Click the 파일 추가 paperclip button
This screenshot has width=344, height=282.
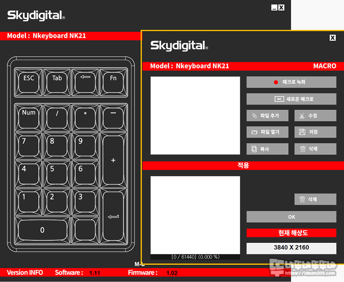268,115
